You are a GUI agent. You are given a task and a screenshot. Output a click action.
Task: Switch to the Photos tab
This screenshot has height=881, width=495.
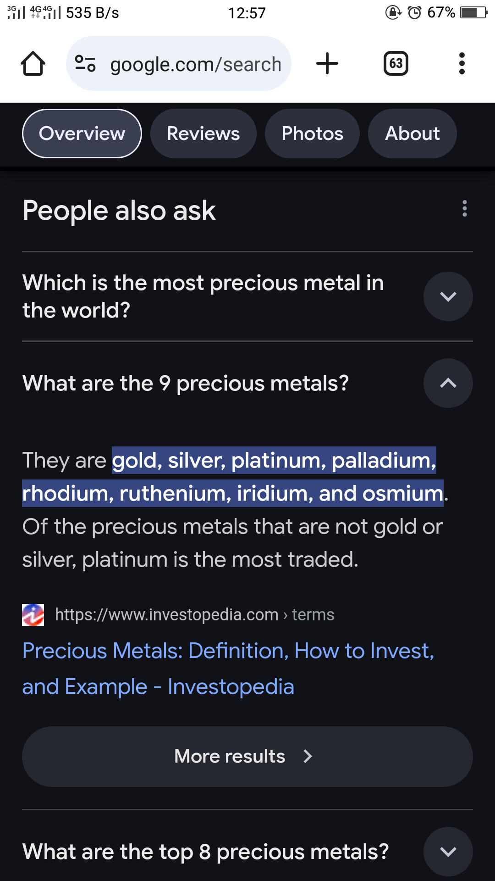pos(312,134)
